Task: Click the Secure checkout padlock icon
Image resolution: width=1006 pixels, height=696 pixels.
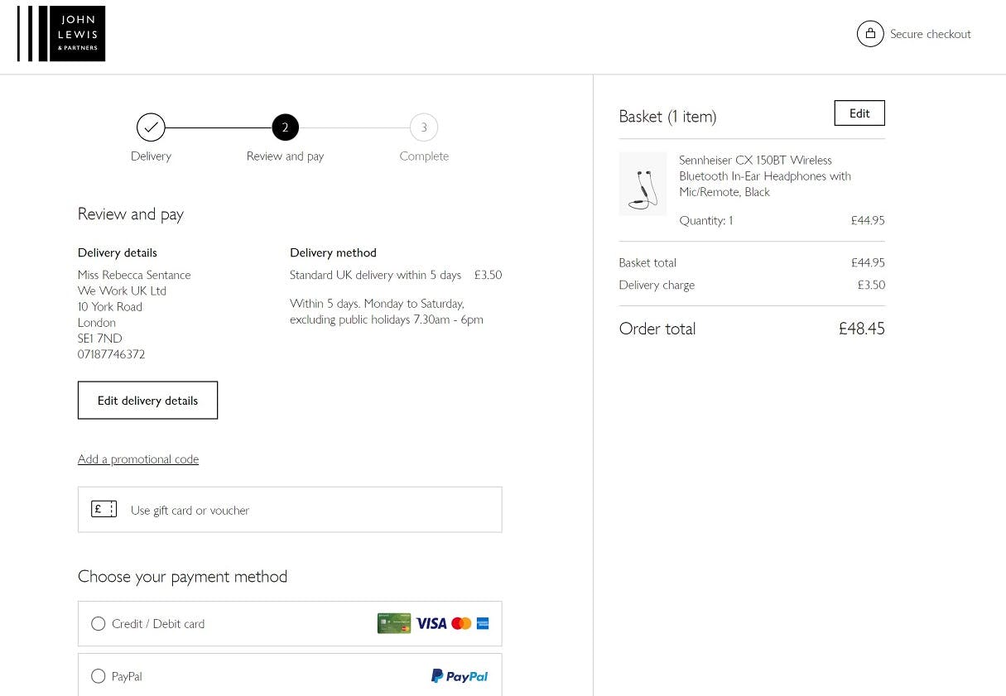Action: pyautogui.click(x=870, y=33)
